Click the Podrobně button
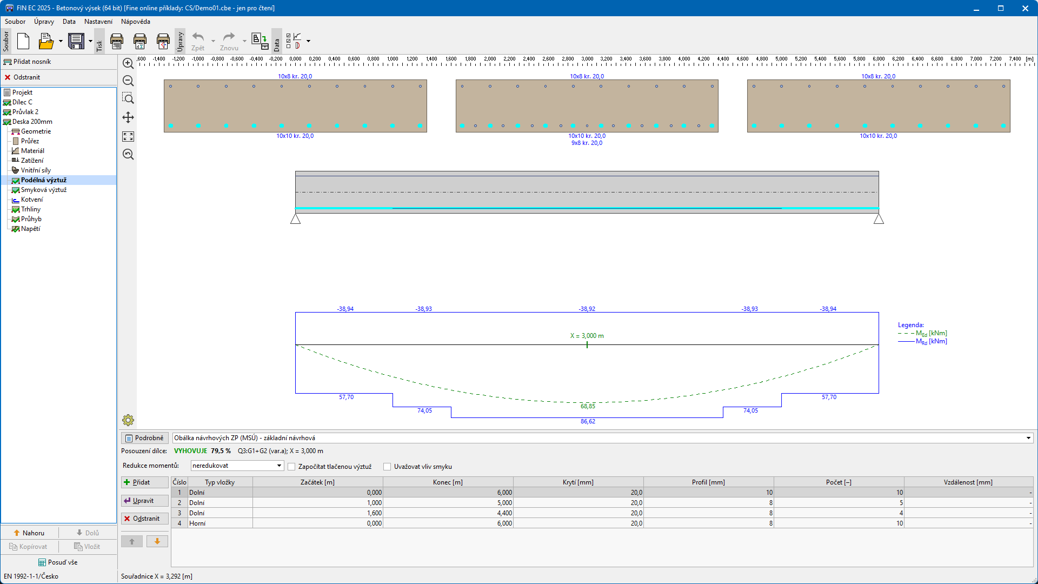Screen dimensions: 1038x584 pos(144,438)
